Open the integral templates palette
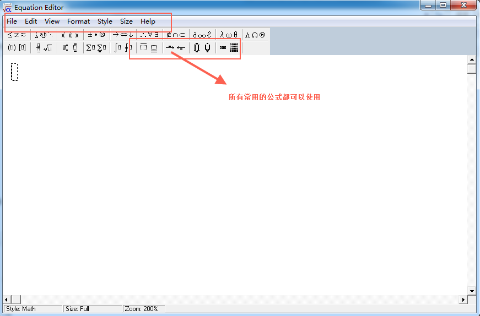The width and height of the screenshot is (480, 316). tap(122, 48)
